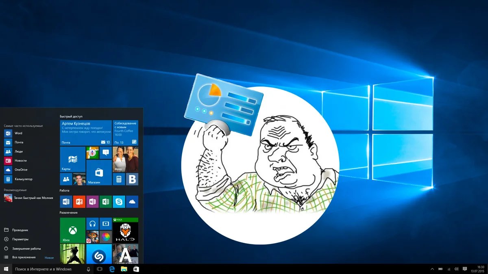Viewport: 488px width, 274px height.
Task: Select Word from most used list
Action: click(x=18, y=133)
